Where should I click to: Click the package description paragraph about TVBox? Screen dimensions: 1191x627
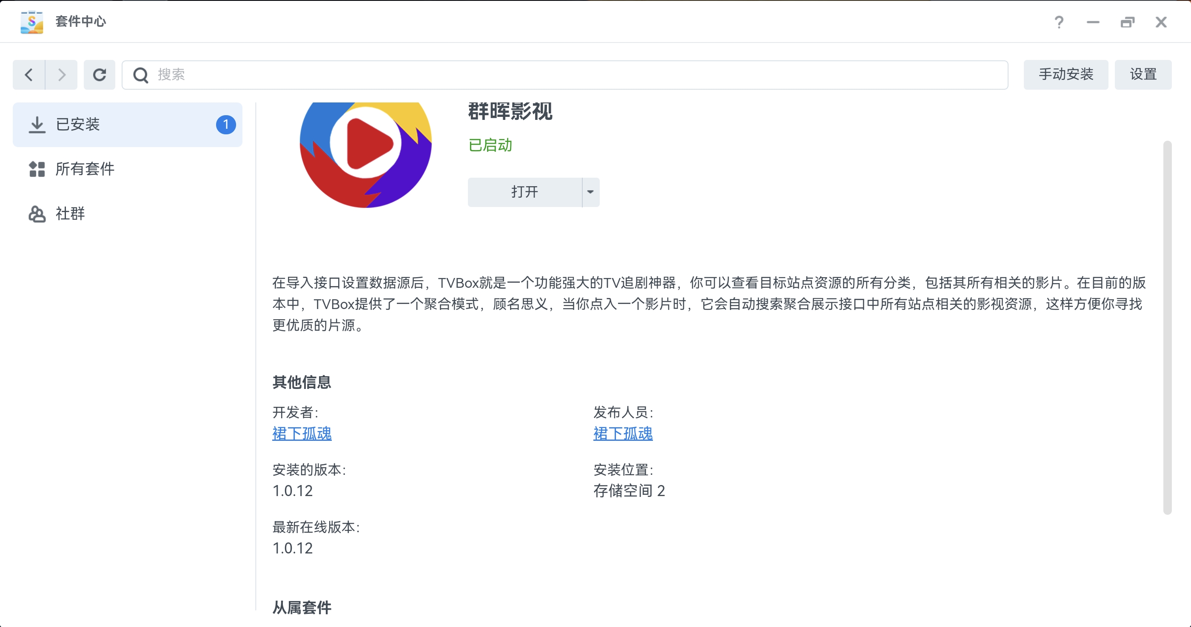click(709, 304)
